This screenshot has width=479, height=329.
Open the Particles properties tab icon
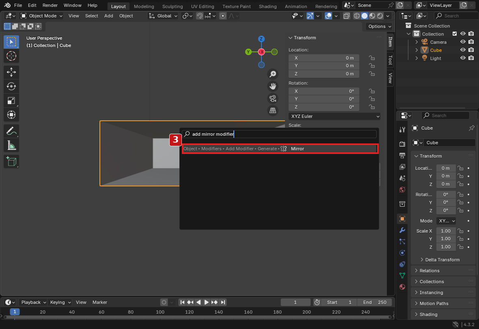click(x=402, y=241)
